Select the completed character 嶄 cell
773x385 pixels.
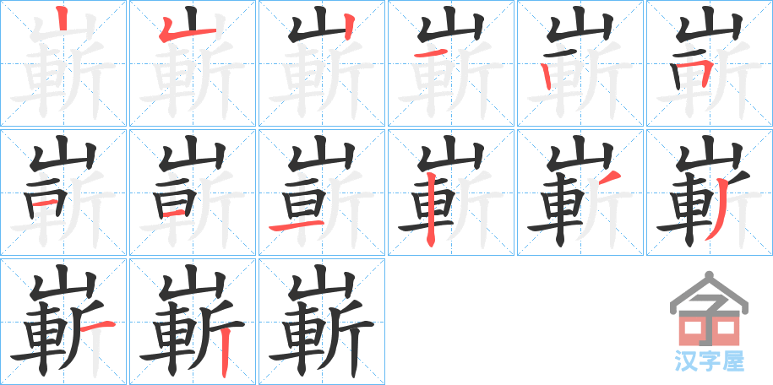click(322, 322)
